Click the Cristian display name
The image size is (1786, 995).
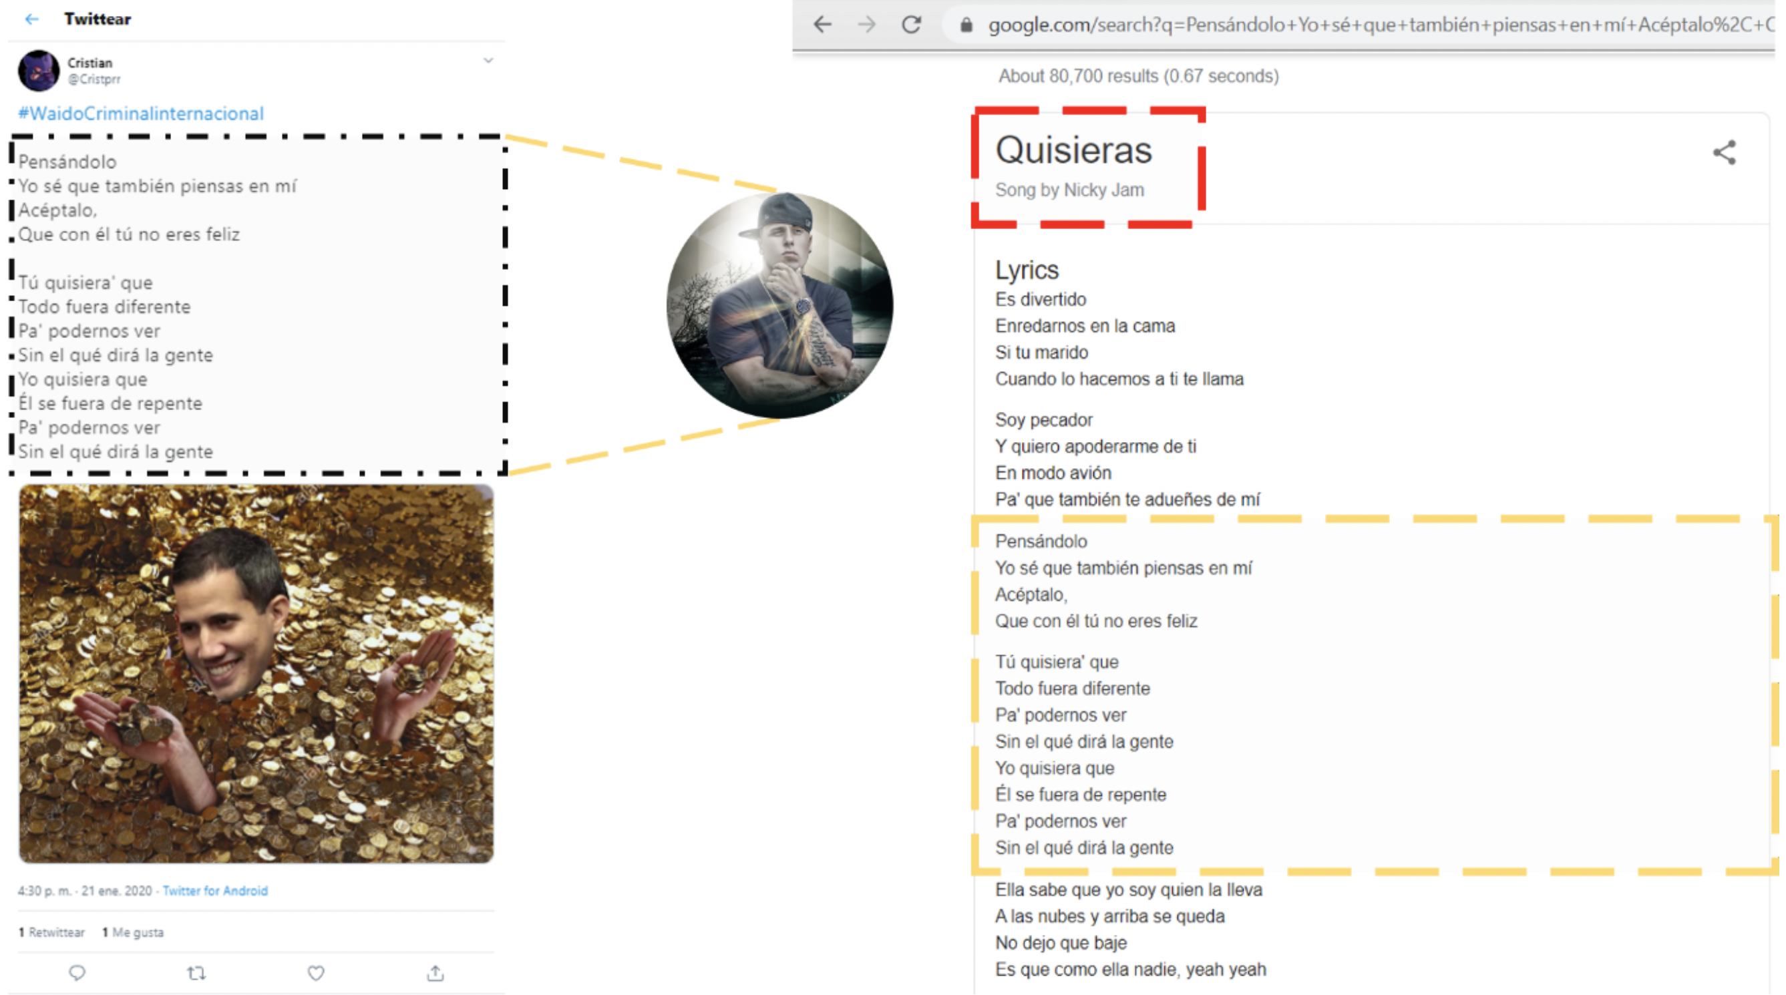click(90, 63)
